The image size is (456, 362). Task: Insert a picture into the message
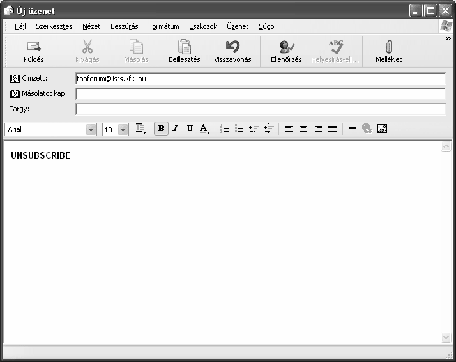(382, 129)
